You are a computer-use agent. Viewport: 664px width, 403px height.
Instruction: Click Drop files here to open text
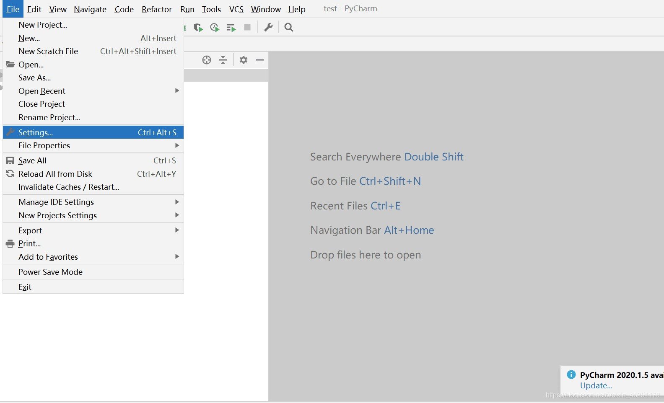(366, 255)
